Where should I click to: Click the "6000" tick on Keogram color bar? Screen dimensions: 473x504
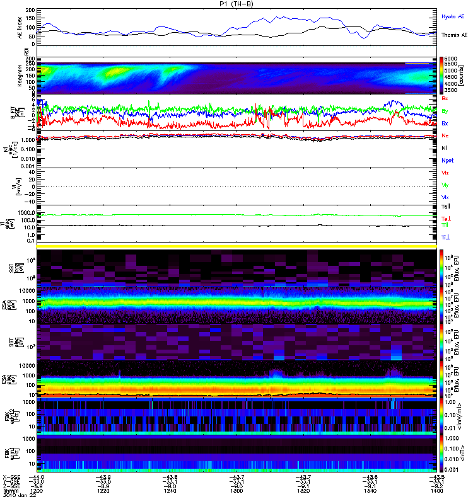coord(451,59)
